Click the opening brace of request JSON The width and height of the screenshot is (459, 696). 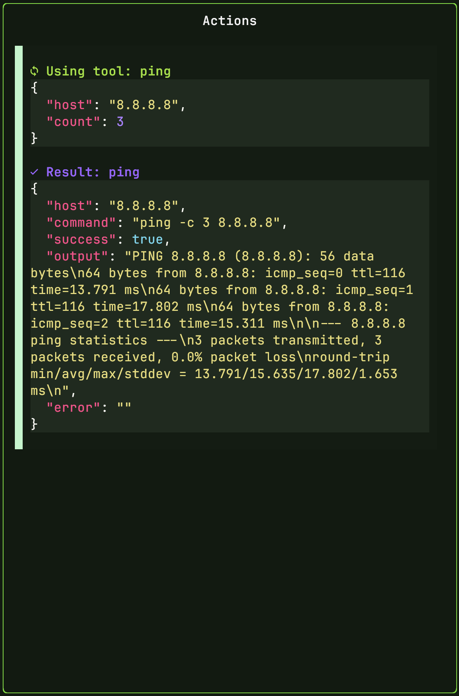point(34,88)
